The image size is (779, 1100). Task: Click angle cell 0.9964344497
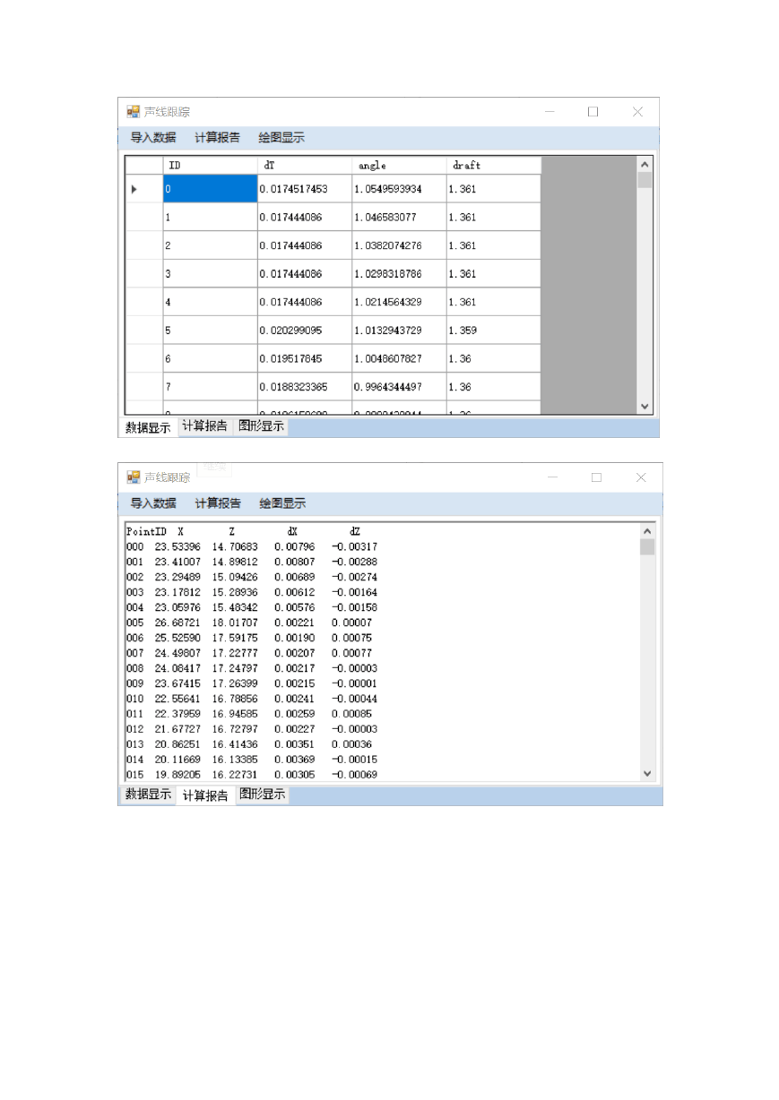pyautogui.click(x=399, y=387)
